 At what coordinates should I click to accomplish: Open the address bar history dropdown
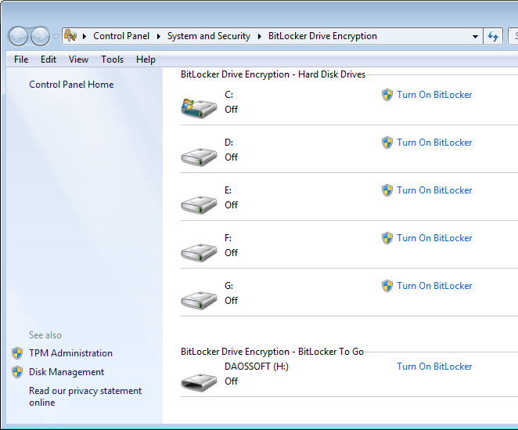point(475,36)
